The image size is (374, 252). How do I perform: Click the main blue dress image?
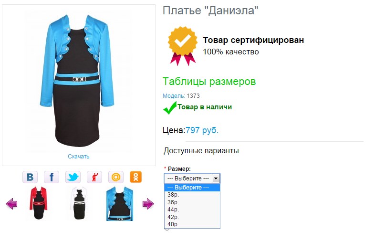(x=77, y=81)
